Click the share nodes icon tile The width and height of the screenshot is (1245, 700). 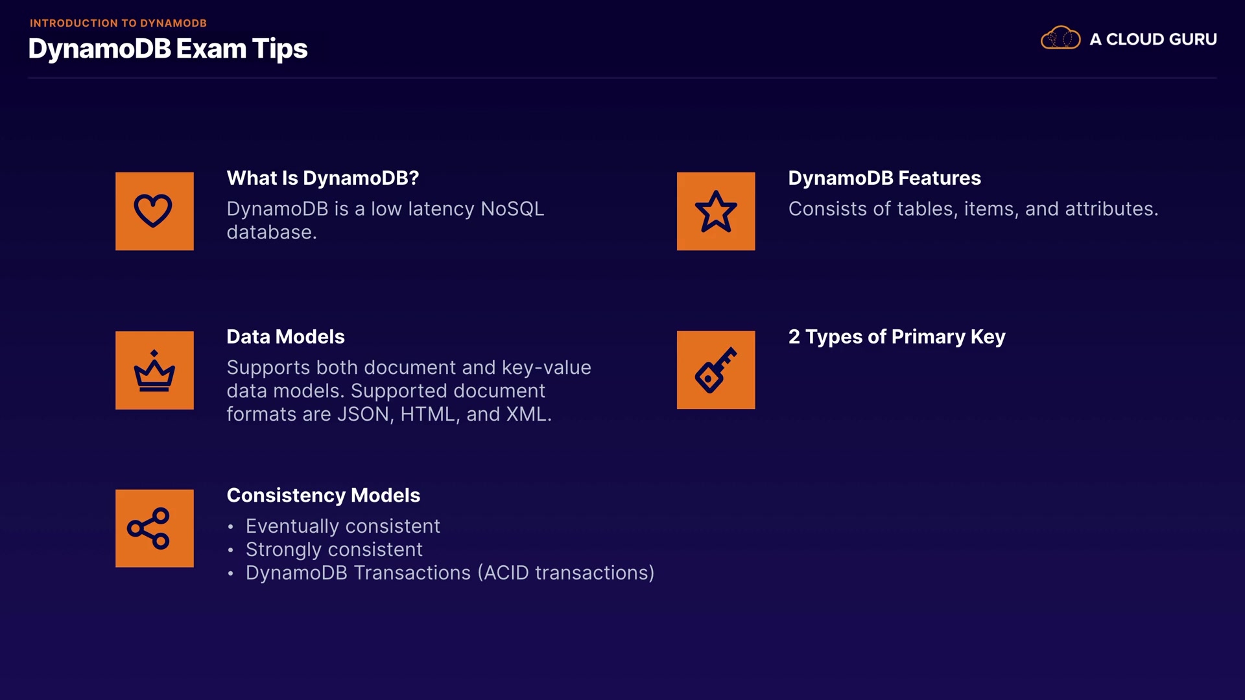click(x=154, y=528)
